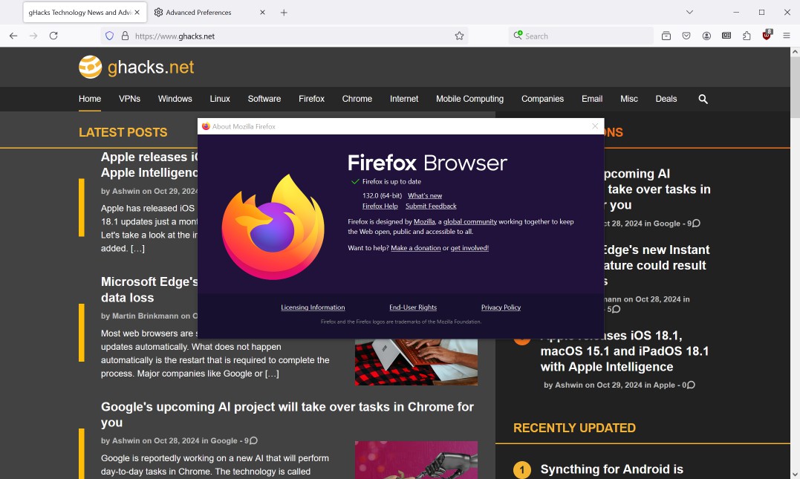800x479 pixels.
Task: Open the Firefox category in site nav
Action: (x=312, y=99)
